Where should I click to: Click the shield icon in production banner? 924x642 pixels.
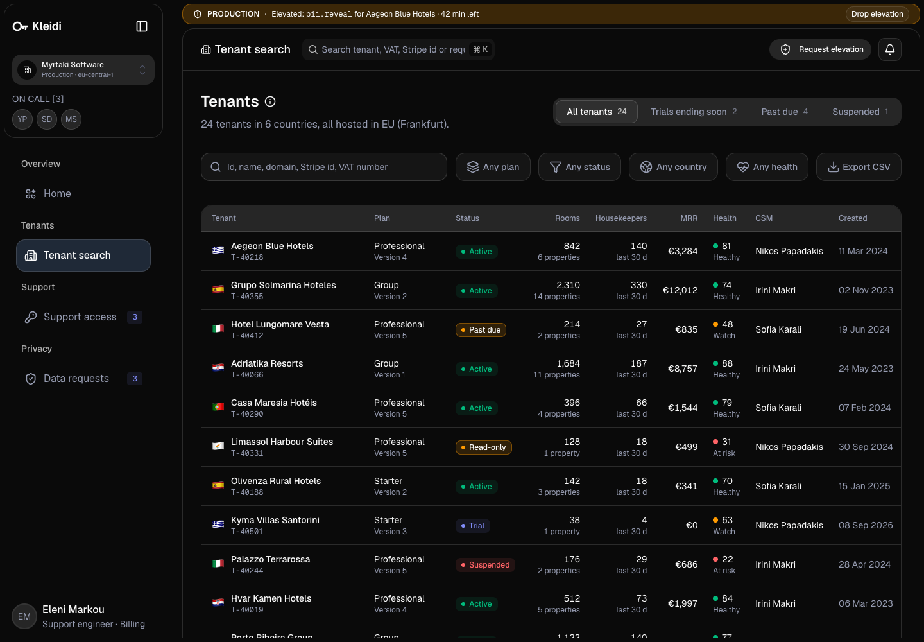tap(198, 14)
